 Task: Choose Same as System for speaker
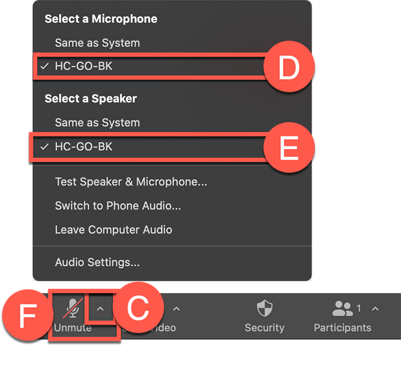(x=97, y=123)
